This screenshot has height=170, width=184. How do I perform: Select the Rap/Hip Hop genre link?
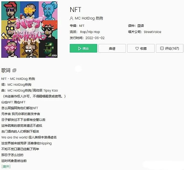click(x=89, y=32)
